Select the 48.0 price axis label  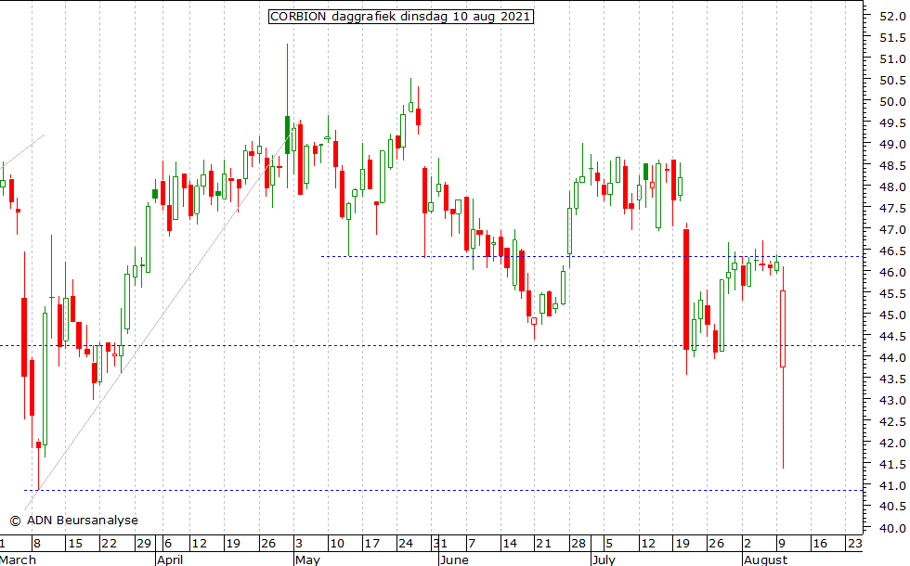(x=892, y=187)
